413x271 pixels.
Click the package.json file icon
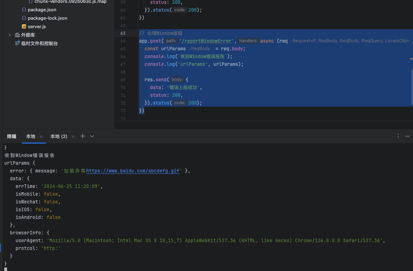[24, 10]
